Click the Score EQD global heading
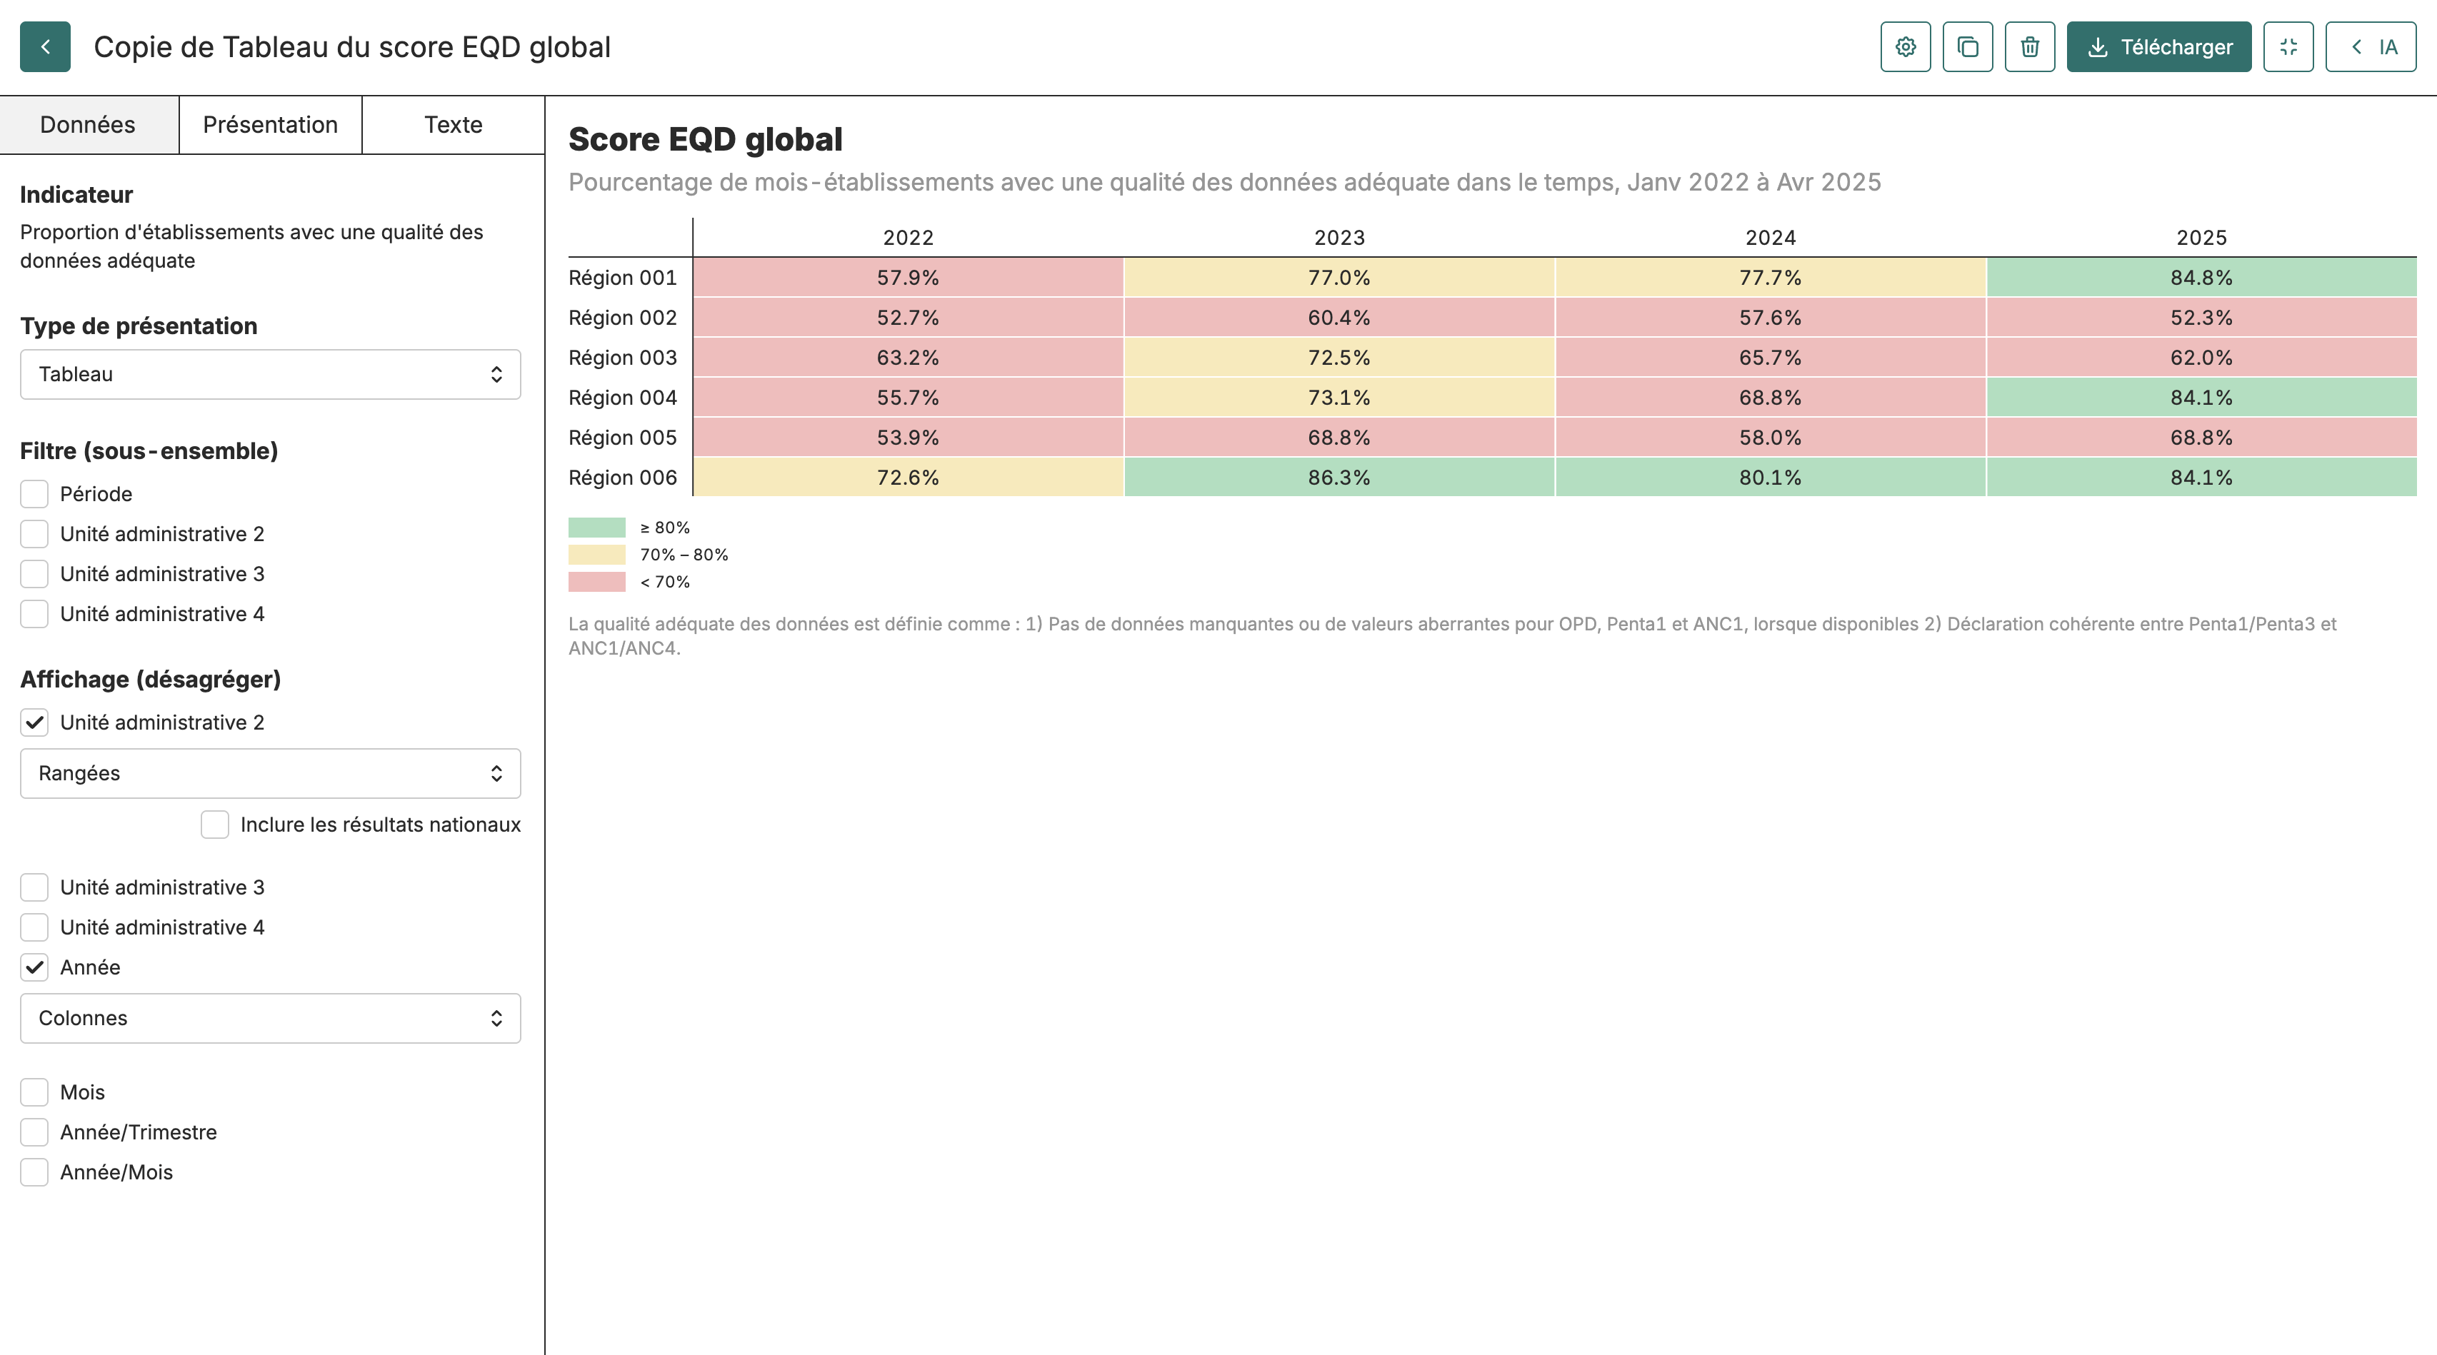The height and width of the screenshot is (1355, 2437). click(x=705, y=140)
